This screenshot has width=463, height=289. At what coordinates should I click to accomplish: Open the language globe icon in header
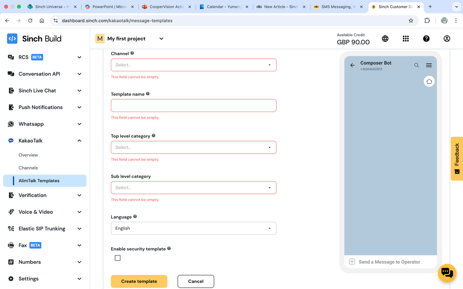[385, 38]
